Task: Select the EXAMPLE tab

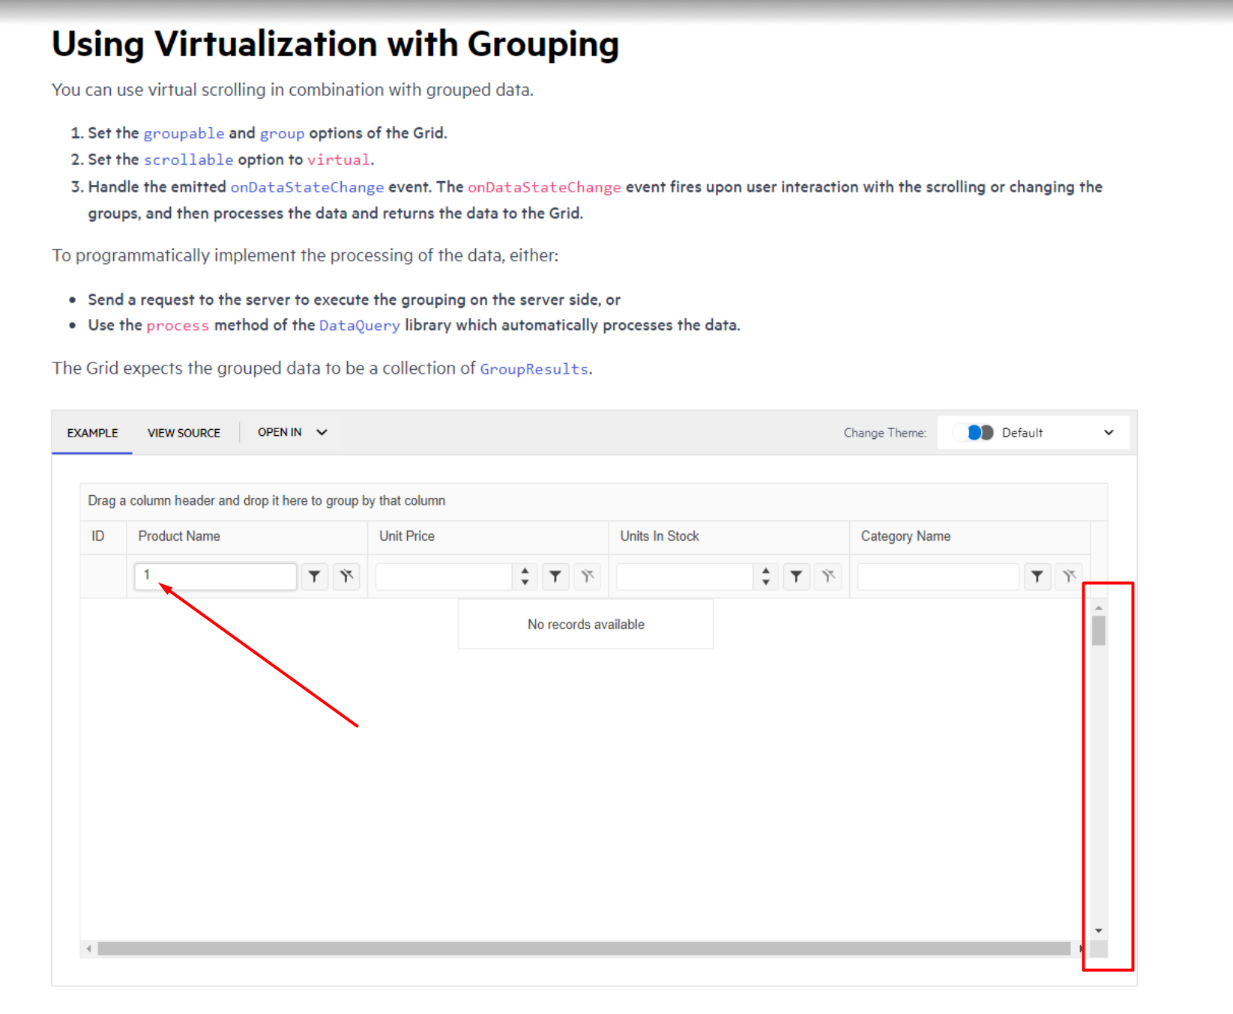Action: click(x=92, y=433)
